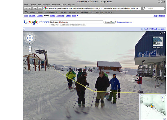
Task: Close the Street View panel
Action: (164, 33)
